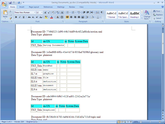This screenshot has height=124, width=165.
Task: Click the Character Shading icon
Action: point(57,17)
